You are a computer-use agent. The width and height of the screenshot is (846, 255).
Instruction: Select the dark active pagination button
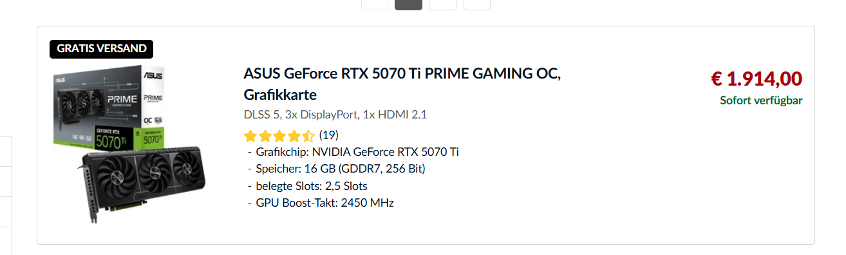pos(408,4)
